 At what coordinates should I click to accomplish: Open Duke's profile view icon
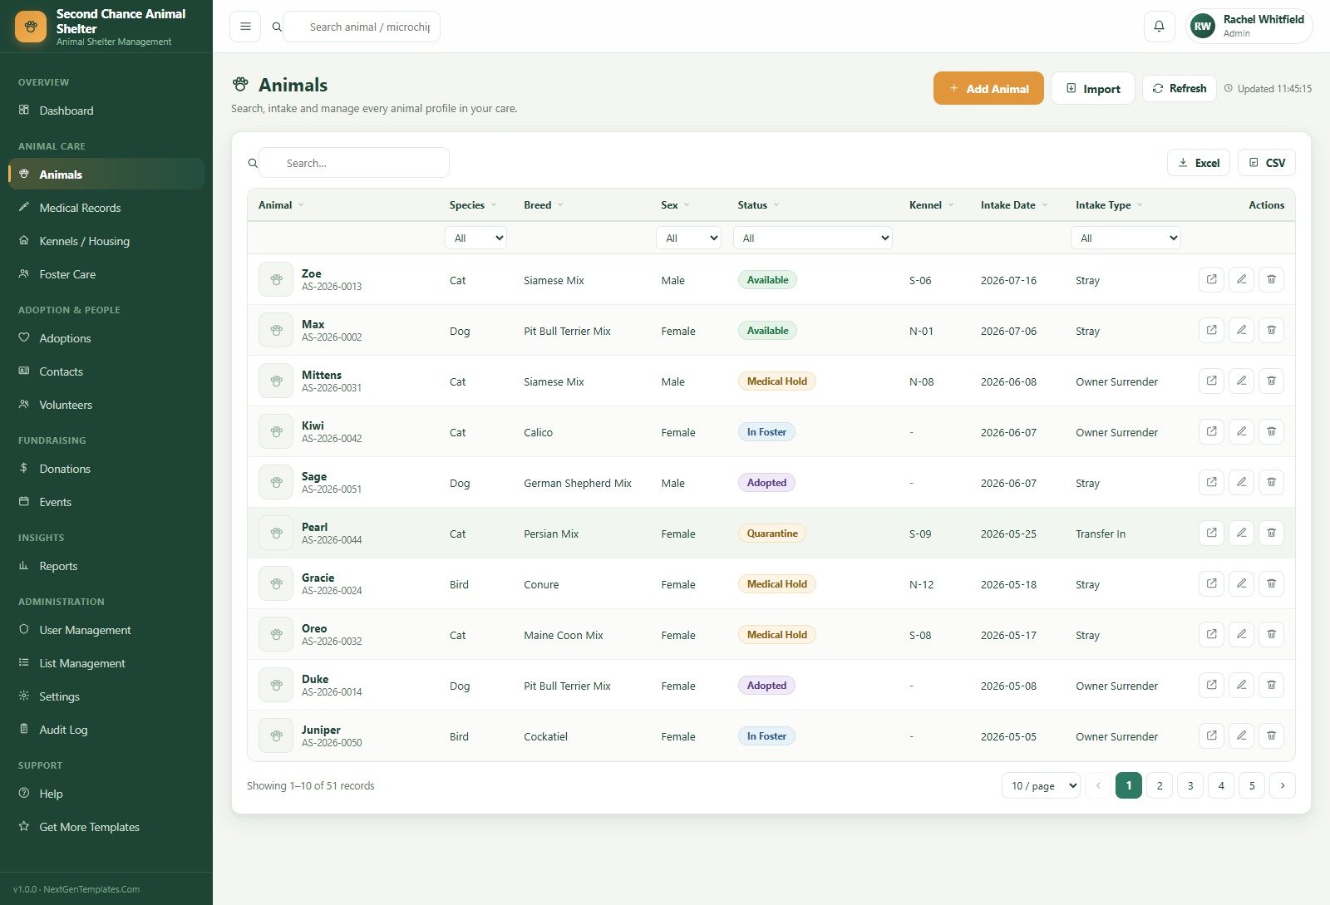1211,685
